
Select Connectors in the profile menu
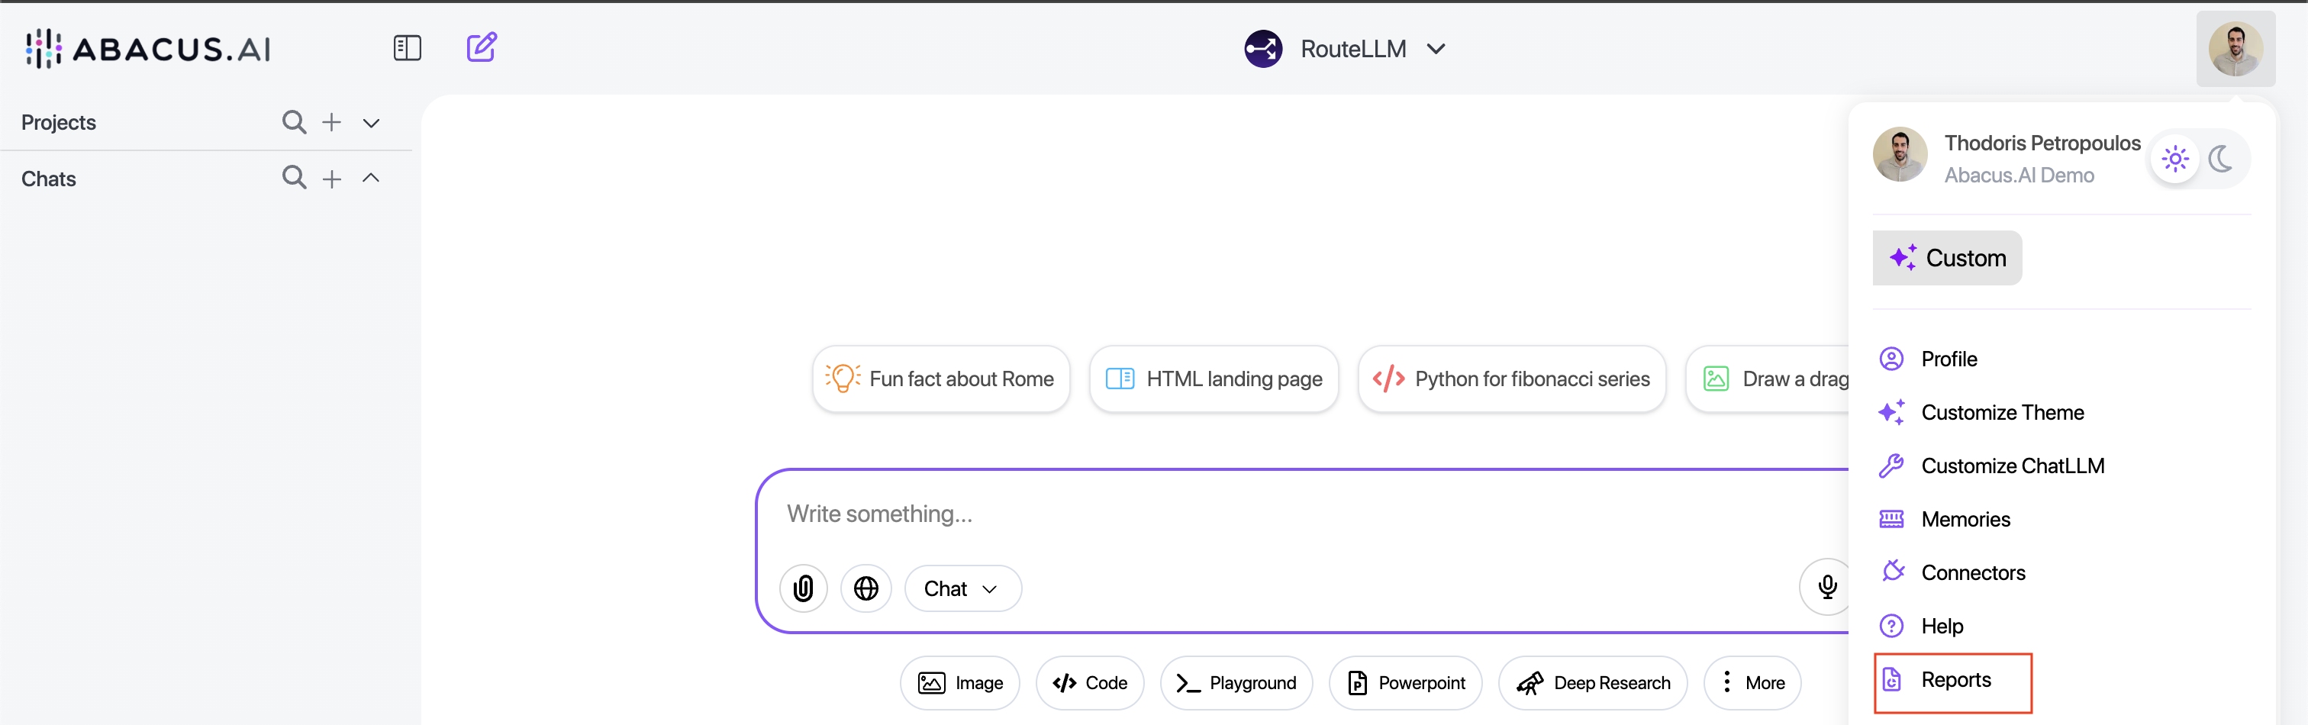(x=1972, y=572)
